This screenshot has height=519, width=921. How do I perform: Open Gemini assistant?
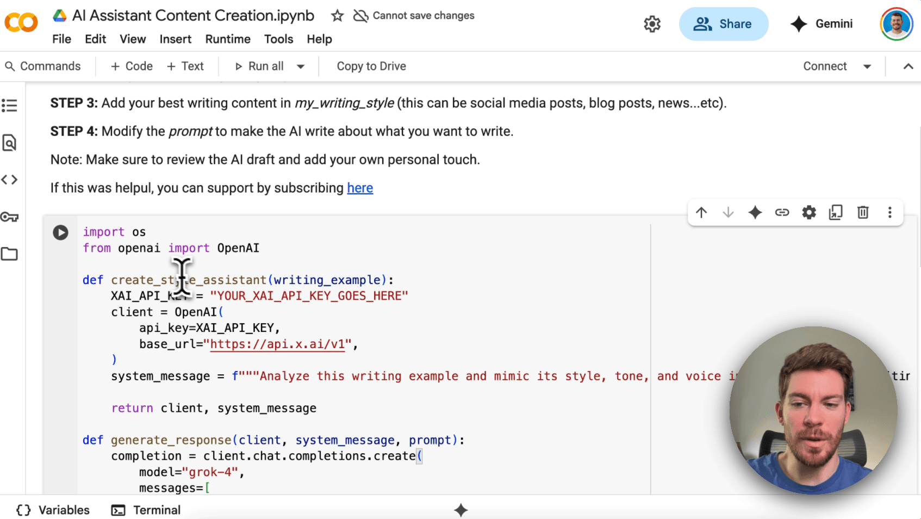(x=822, y=24)
